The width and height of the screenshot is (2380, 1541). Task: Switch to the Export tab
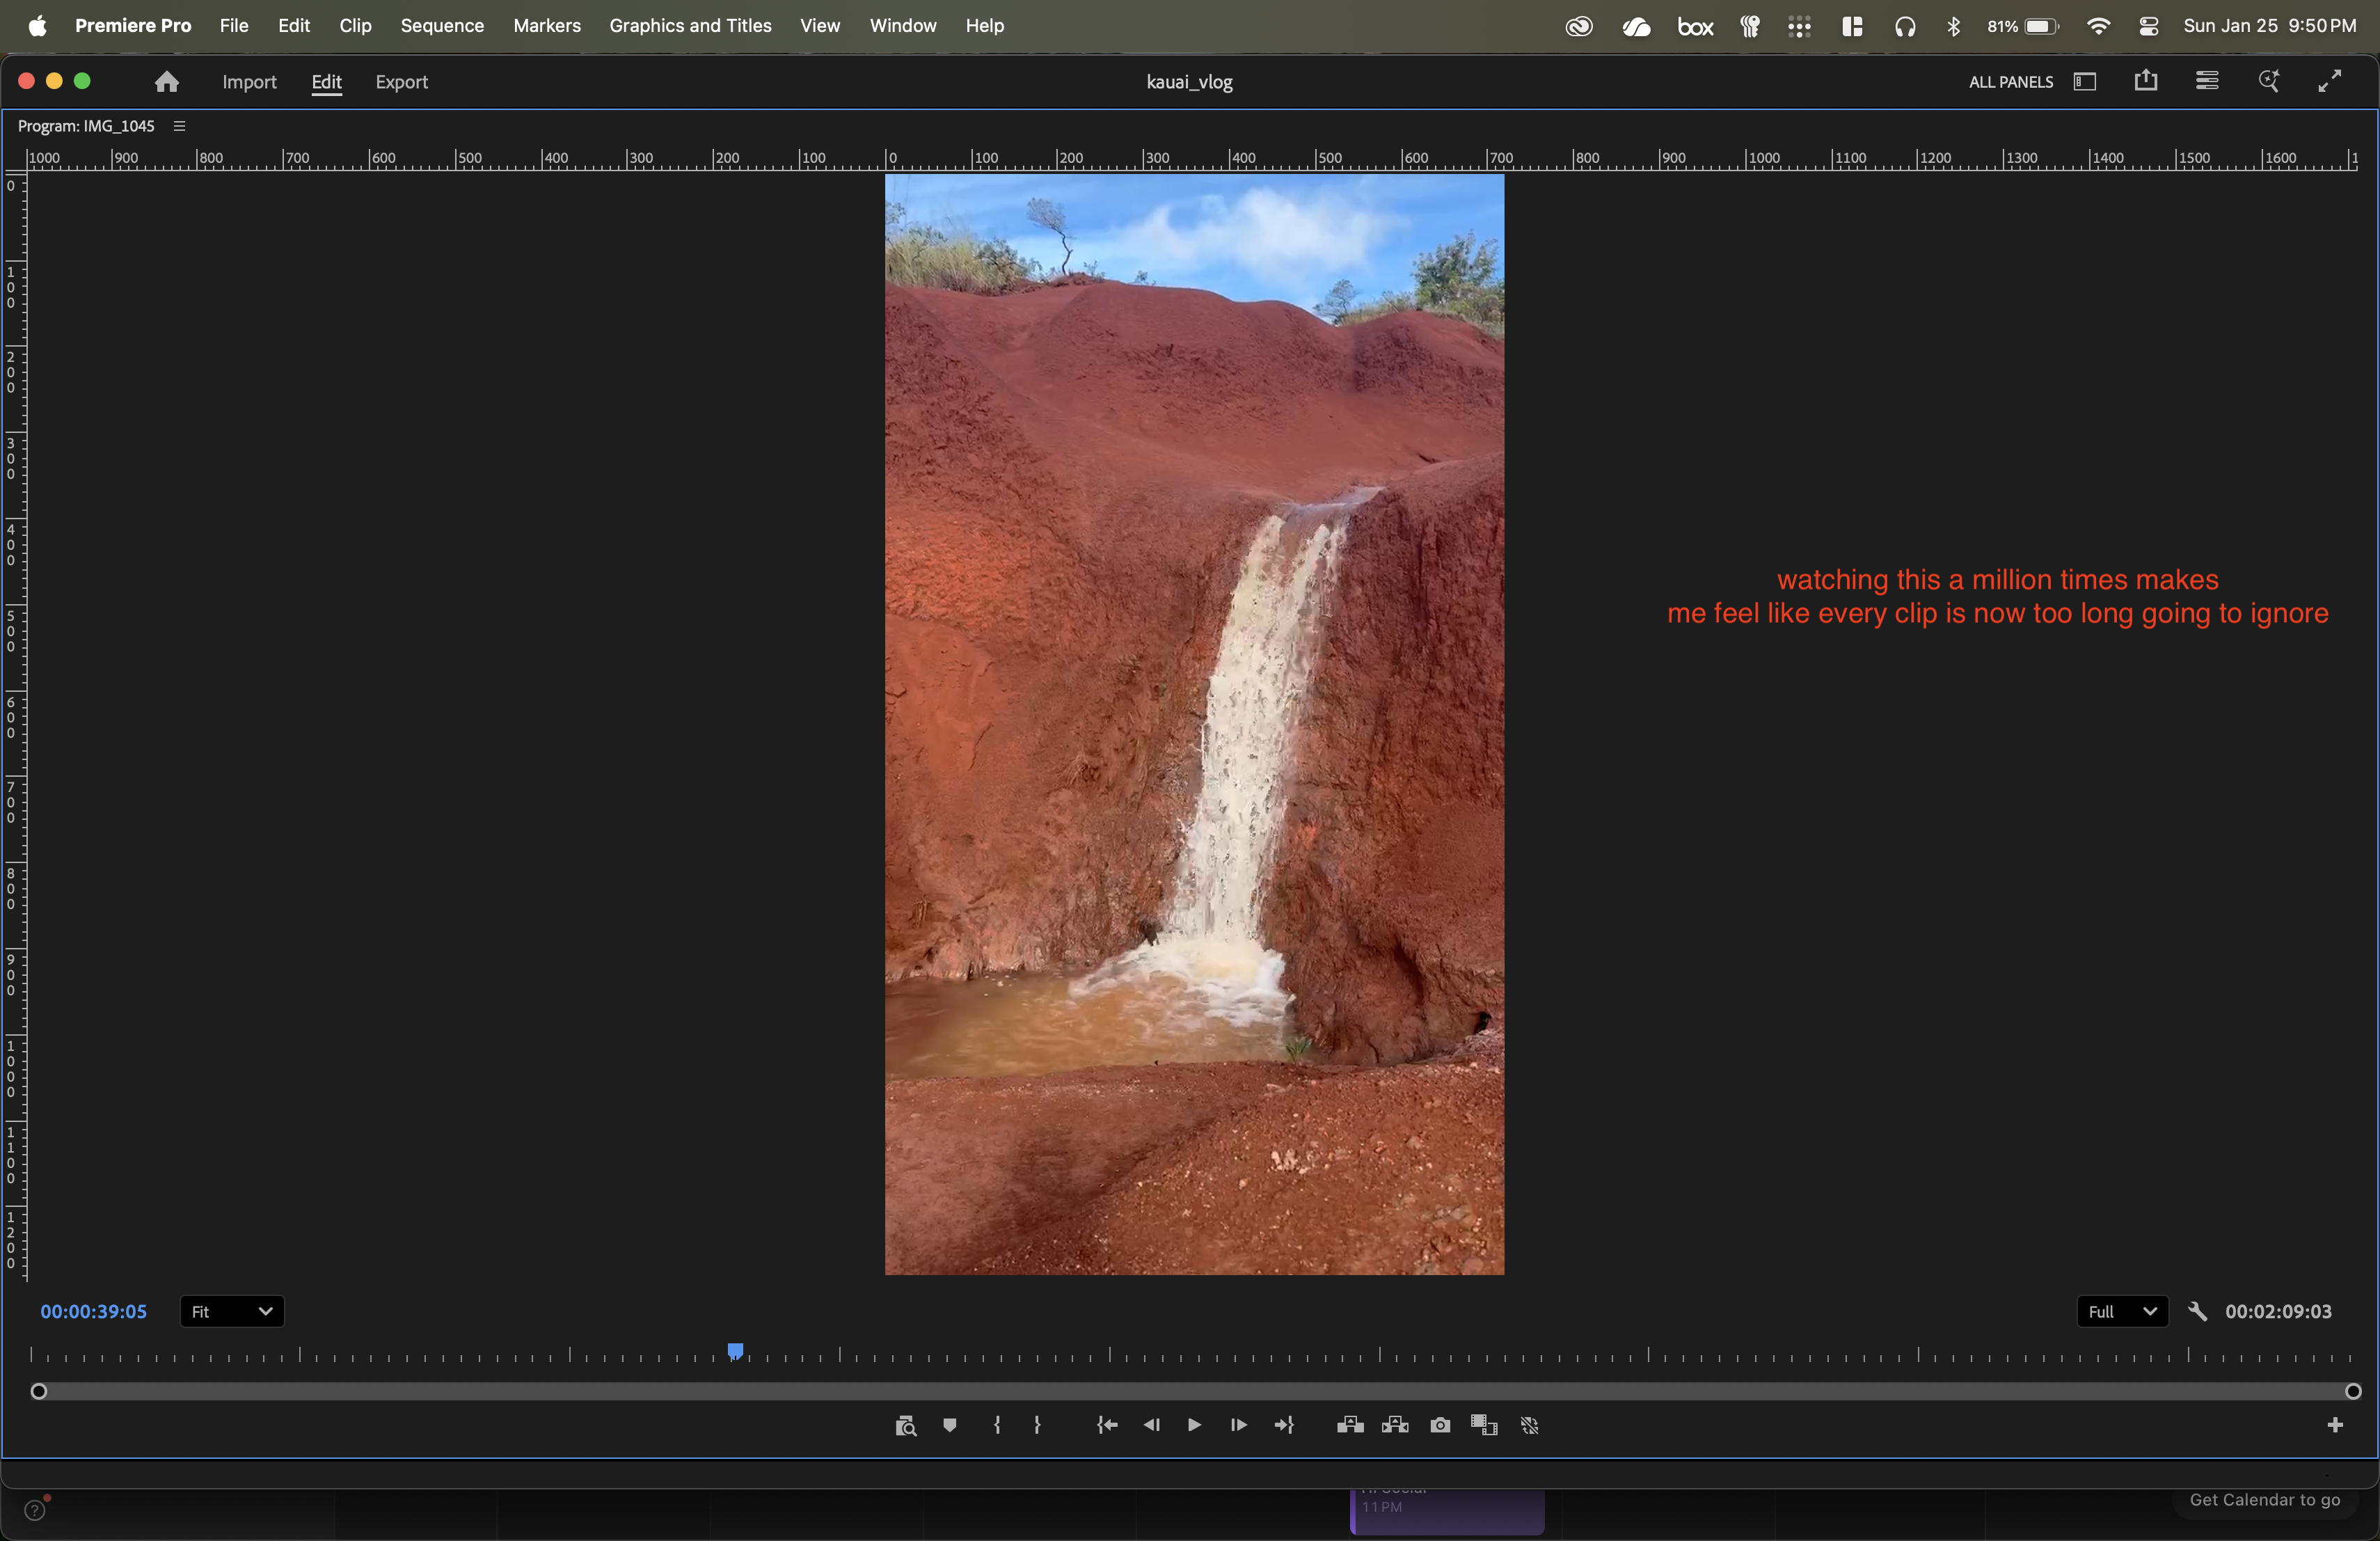[x=401, y=82]
